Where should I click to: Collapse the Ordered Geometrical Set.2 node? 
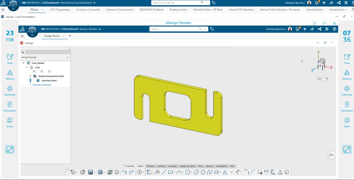[30, 76]
